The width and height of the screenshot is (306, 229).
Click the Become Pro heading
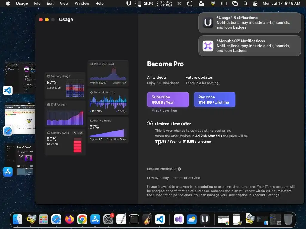165,64
